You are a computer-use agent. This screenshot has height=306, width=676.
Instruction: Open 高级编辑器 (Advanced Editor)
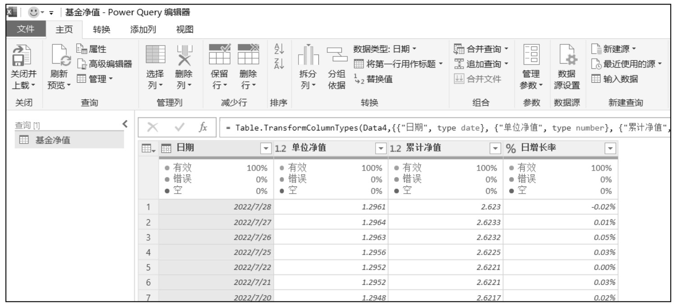[104, 65]
